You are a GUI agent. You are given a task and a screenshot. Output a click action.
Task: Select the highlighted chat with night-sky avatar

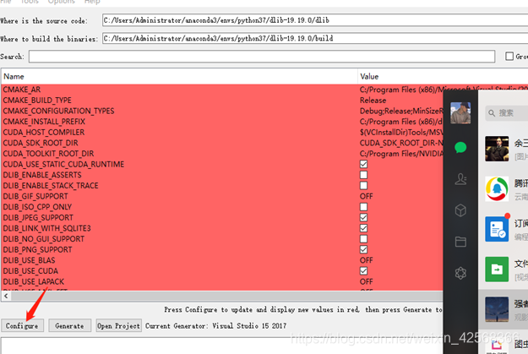click(x=497, y=309)
